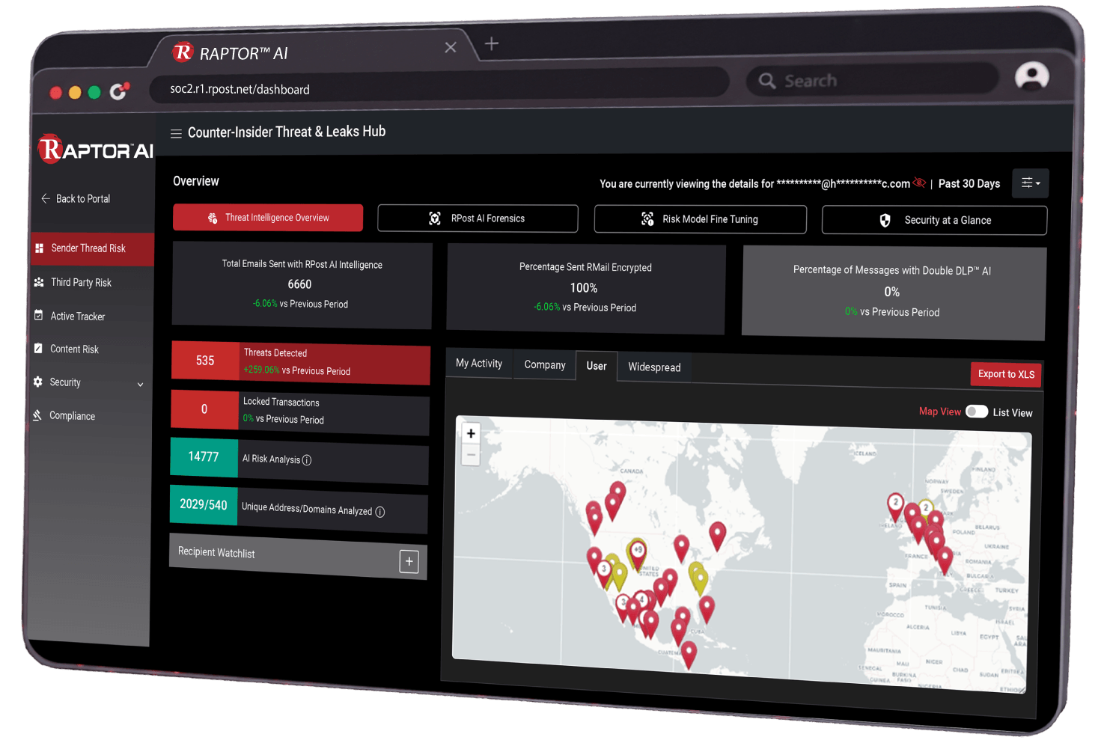Expand the Recipient Watchlist plus button

click(409, 561)
